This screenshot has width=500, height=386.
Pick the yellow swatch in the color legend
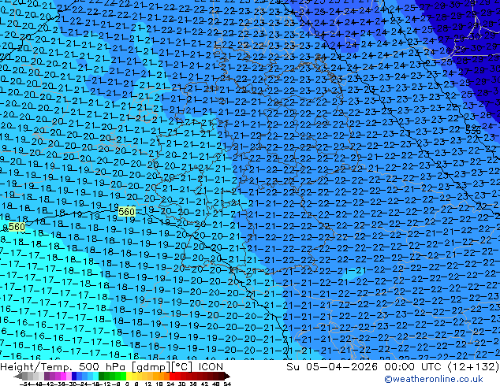point(129,376)
